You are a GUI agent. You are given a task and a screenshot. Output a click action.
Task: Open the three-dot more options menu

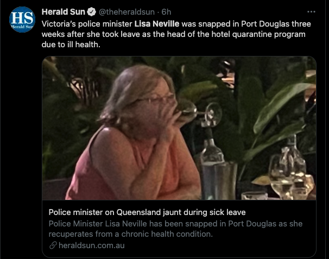click(x=311, y=12)
